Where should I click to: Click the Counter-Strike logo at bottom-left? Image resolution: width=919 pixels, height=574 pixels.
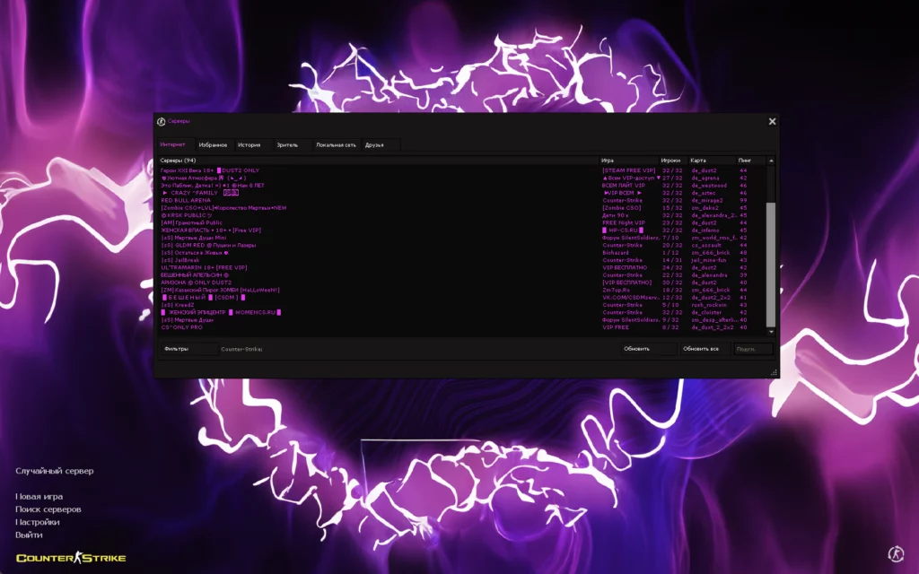click(x=71, y=558)
